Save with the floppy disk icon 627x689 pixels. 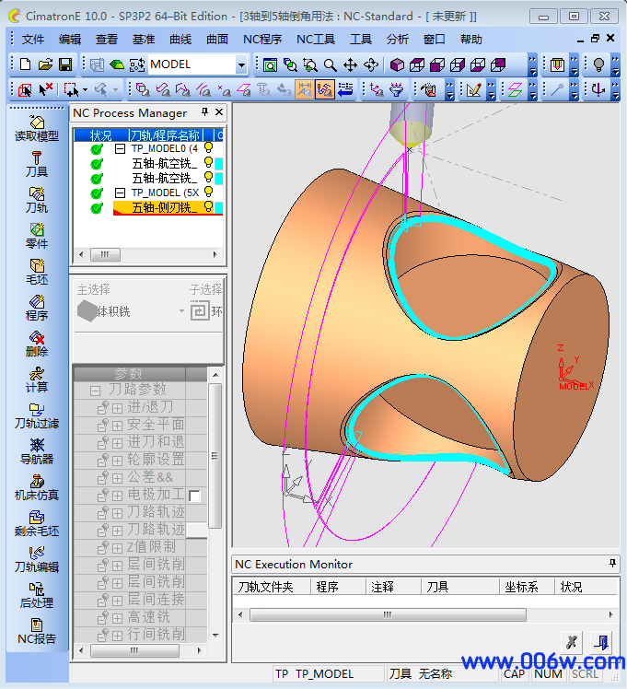[65, 64]
